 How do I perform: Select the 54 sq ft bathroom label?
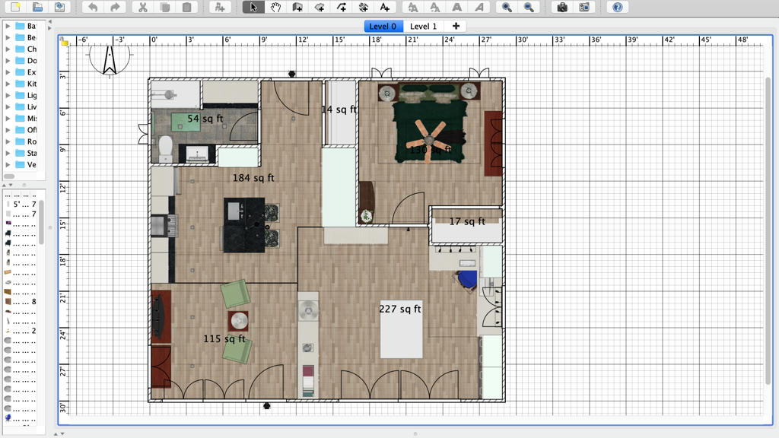205,119
